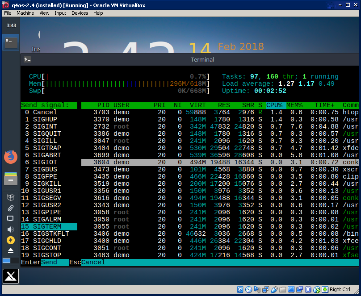Select the Terminal taskbar window button
Screen dimensions: 361x296
(x=11, y=42)
